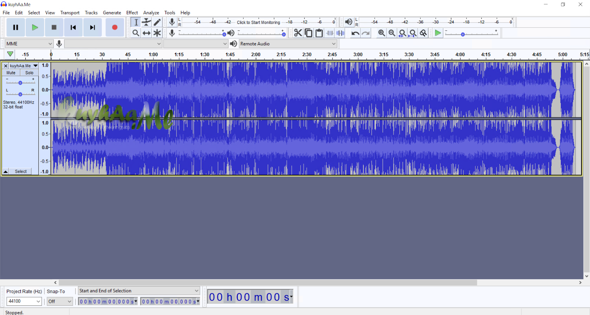Click the Silence audio selection icon

pyautogui.click(x=340, y=33)
